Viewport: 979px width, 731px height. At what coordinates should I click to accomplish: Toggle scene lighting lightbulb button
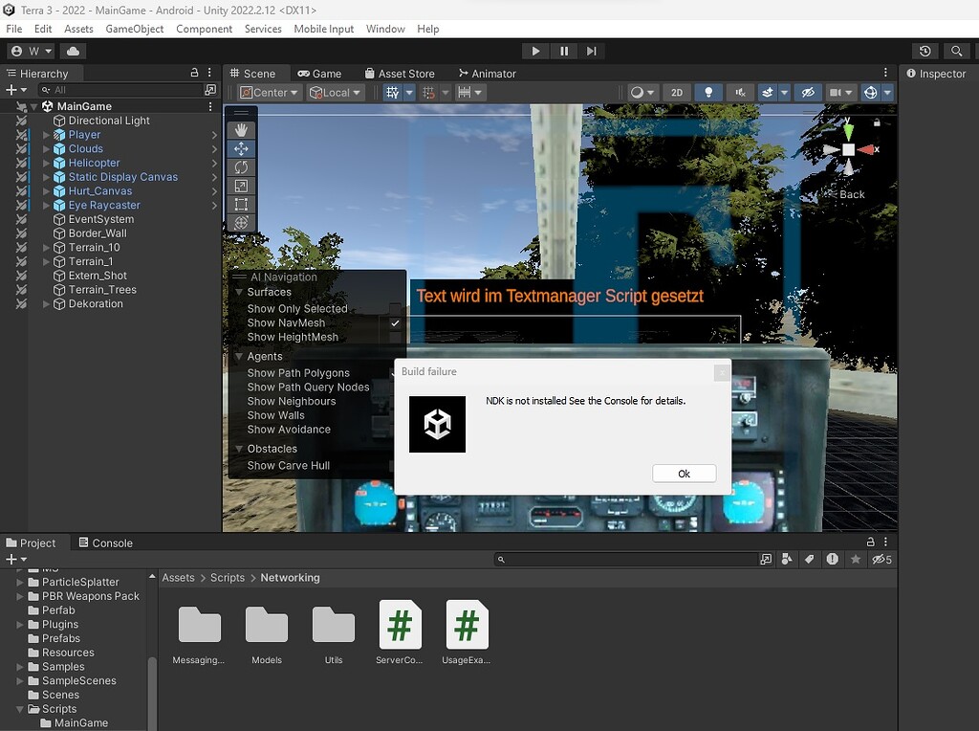pyautogui.click(x=708, y=92)
